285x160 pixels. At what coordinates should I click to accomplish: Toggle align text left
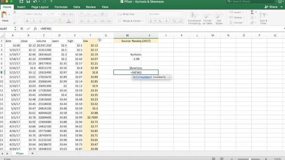82,21
